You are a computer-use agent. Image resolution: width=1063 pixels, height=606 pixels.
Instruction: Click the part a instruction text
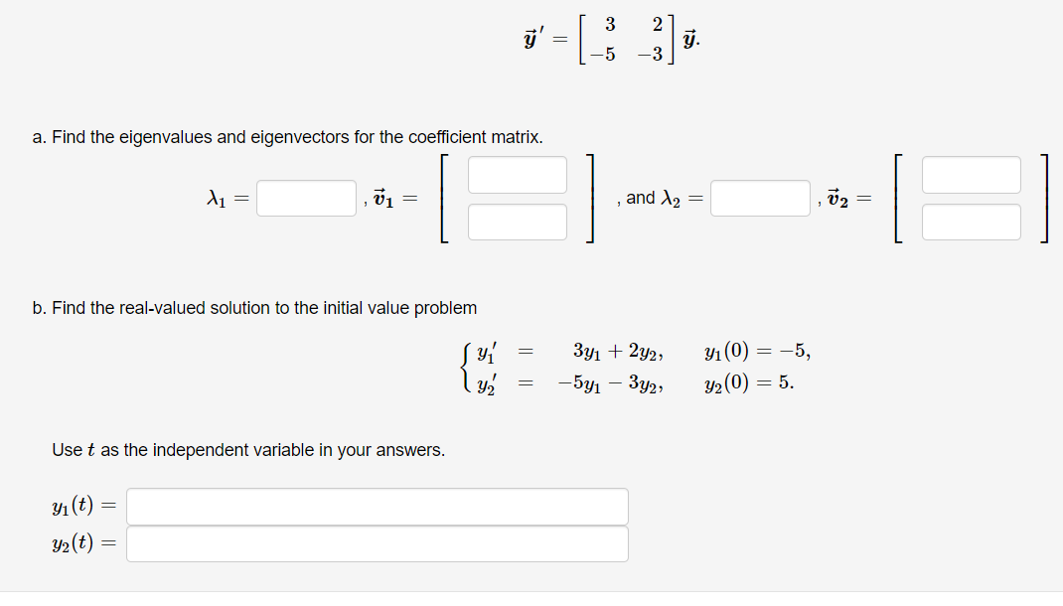point(287,137)
